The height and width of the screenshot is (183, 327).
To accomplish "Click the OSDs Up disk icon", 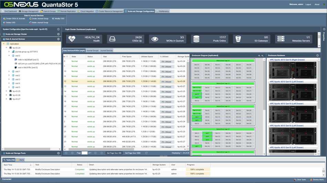I will point(112,39).
